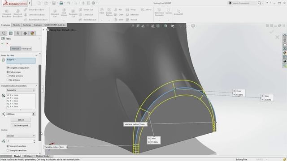Open the DisplayManager tab icon
287x161 pixels.
pyautogui.click(x=32, y=33)
